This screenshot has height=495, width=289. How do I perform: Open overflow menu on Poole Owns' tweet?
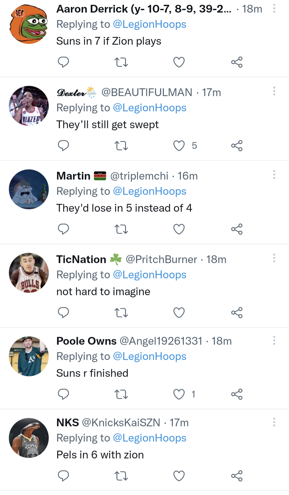(274, 341)
